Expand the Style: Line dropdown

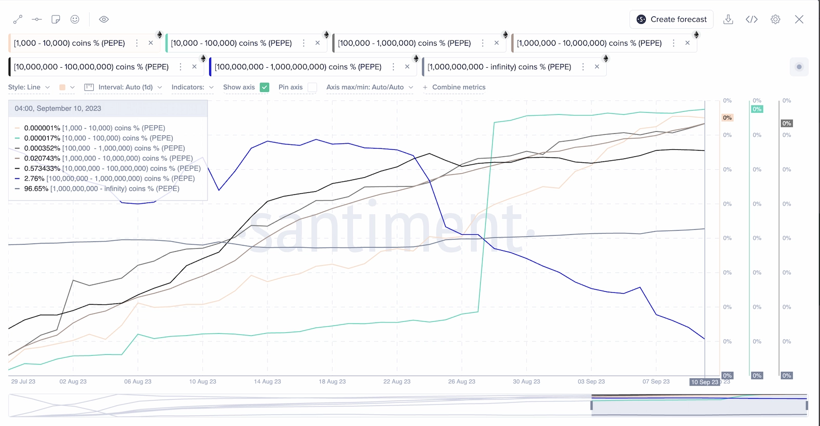click(x=29, y=87)
